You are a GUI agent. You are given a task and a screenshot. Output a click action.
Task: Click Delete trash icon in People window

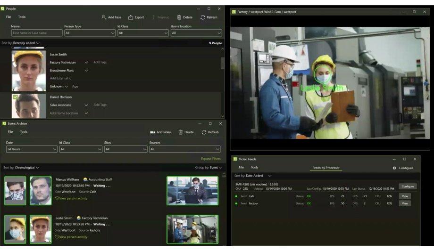point(179,17)
